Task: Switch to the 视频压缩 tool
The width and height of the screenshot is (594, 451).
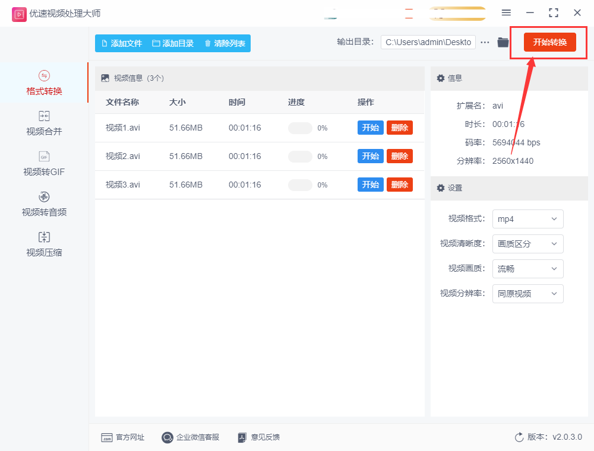Action: (43, 244)
